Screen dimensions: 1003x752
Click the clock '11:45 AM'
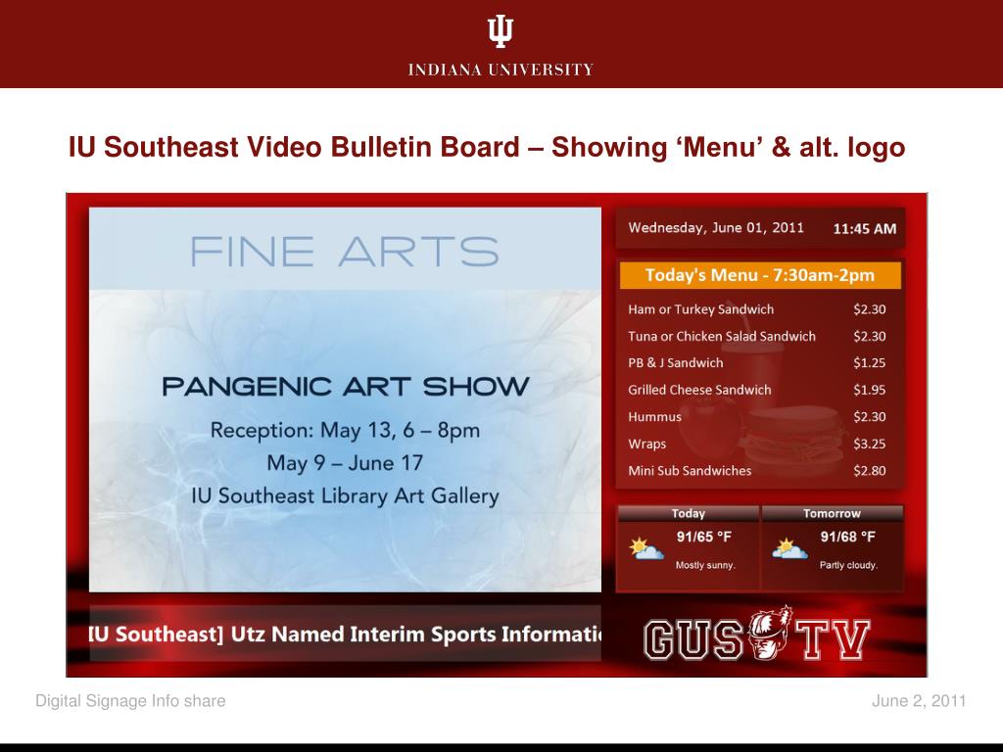point(864,229)
